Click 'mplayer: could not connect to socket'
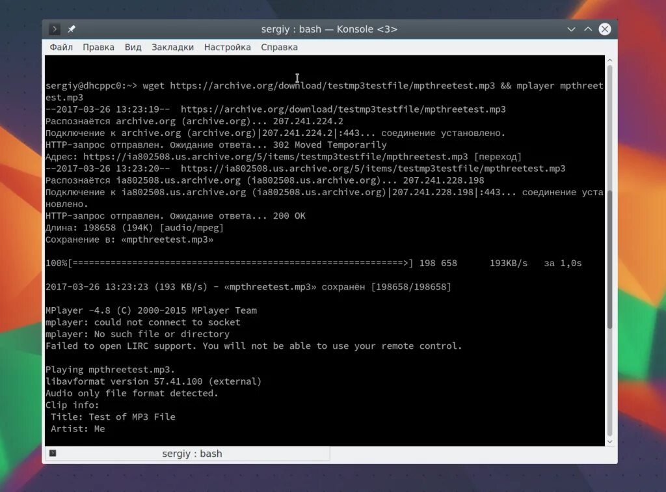The width and height of the screenshot is (666, 492). click(142, 323)
